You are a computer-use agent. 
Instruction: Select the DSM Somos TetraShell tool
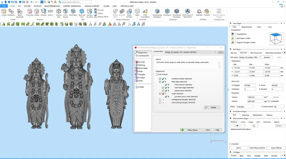188,13
